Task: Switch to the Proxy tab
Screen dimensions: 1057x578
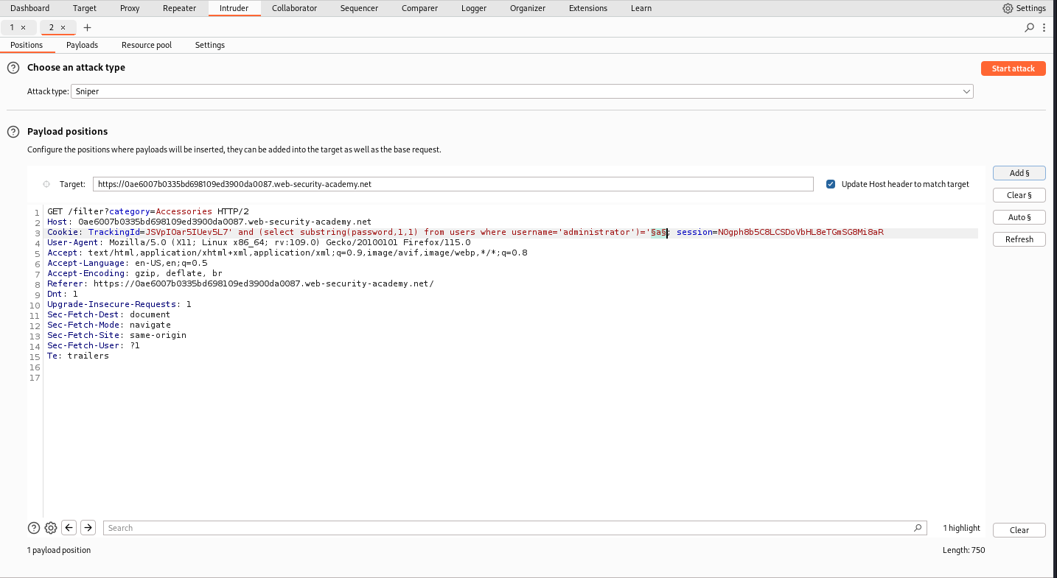Action: click(130, 8)
